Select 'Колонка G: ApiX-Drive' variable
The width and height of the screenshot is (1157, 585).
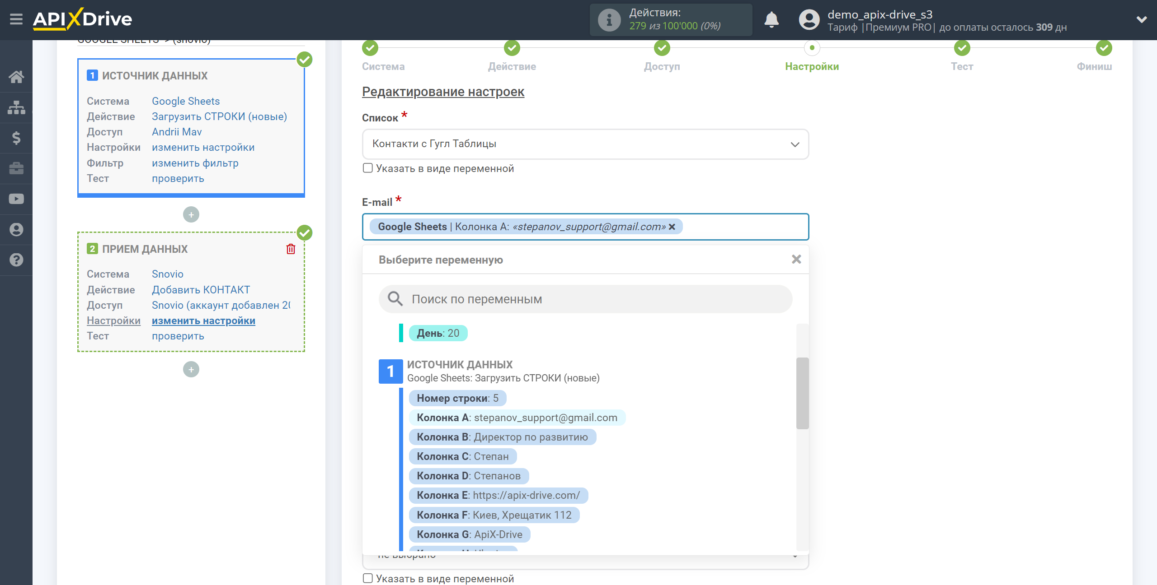pyautogui.click(x=470, y=534)
